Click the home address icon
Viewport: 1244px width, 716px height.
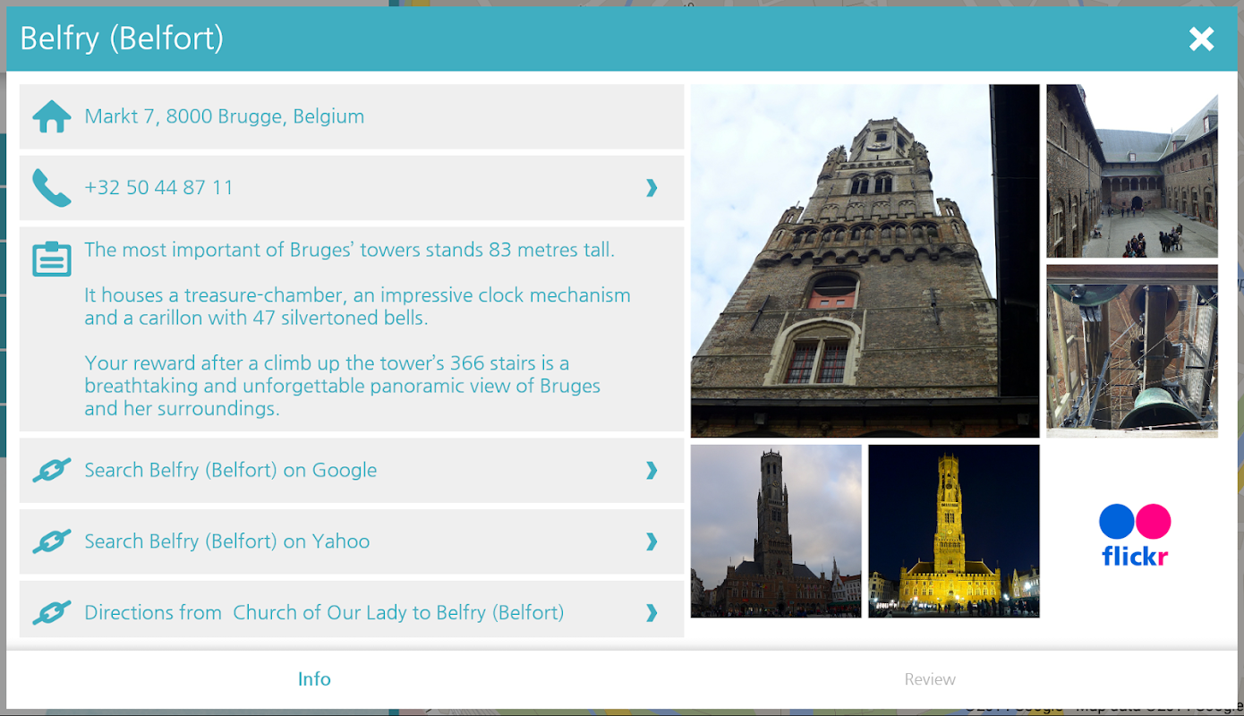[x=52, y=116]
